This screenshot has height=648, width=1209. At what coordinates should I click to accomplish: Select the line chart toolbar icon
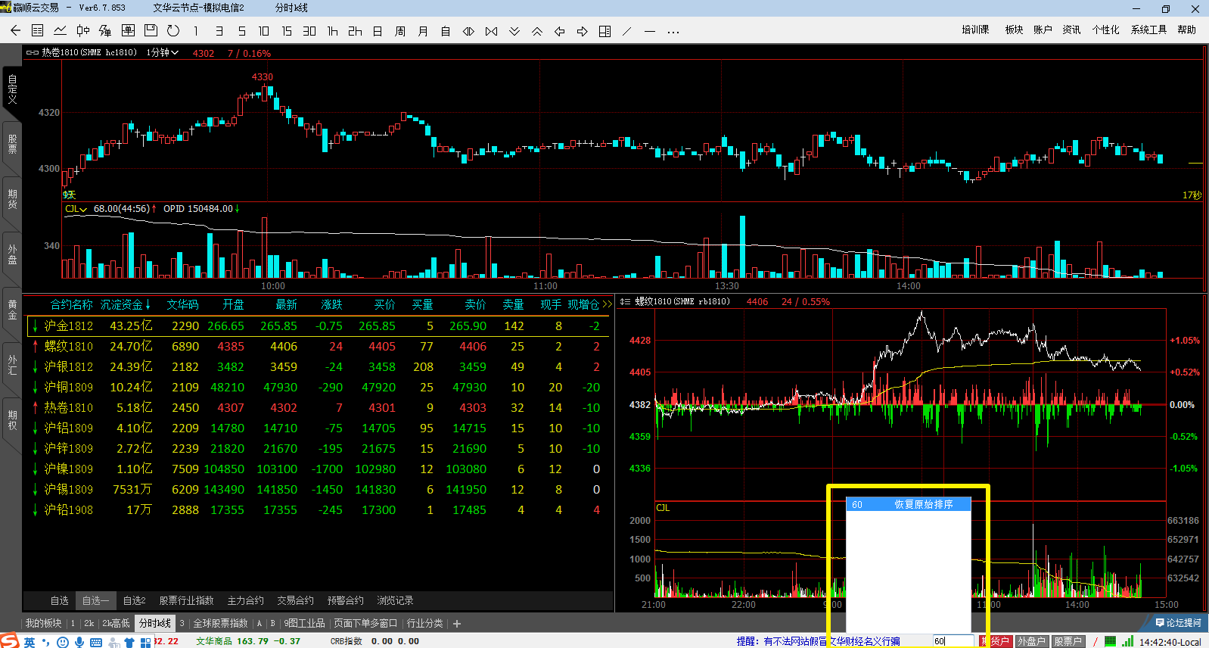(60, 31)
